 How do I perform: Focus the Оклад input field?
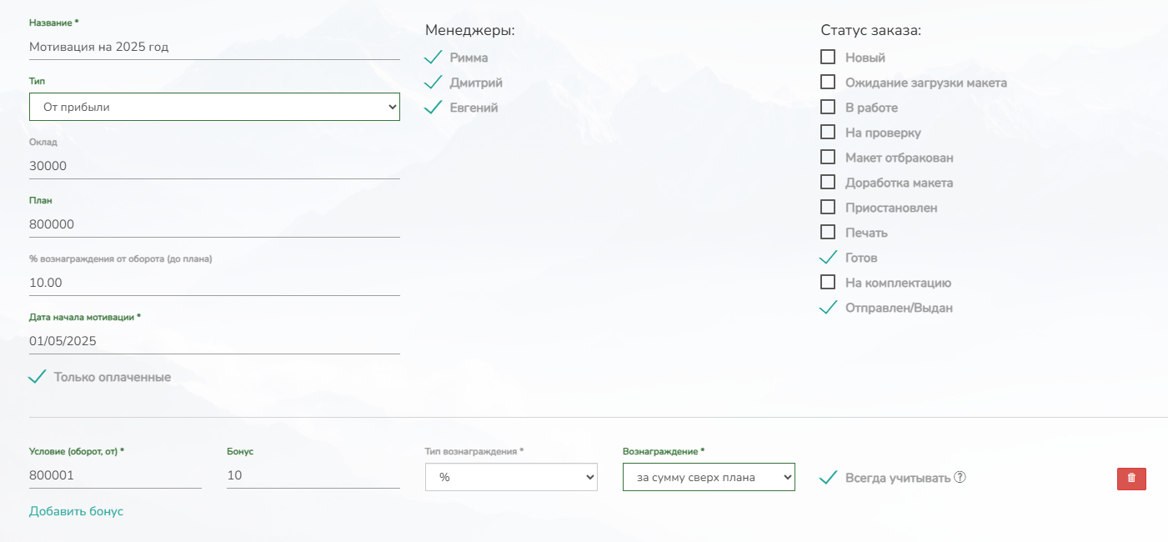[214, 166]
